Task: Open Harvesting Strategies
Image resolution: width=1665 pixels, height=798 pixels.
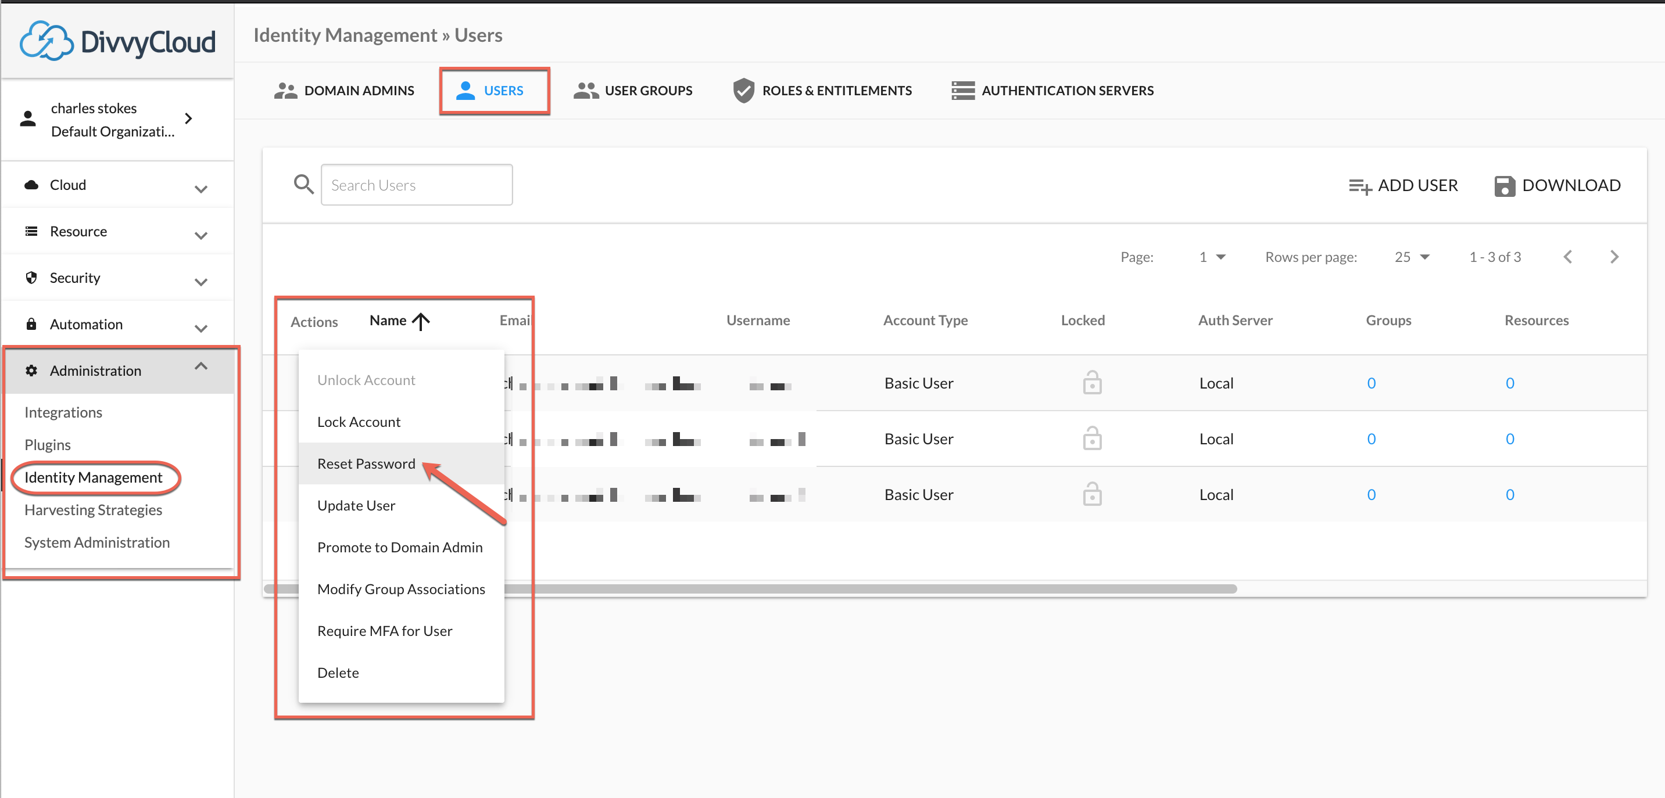Action: pos(94,510)
